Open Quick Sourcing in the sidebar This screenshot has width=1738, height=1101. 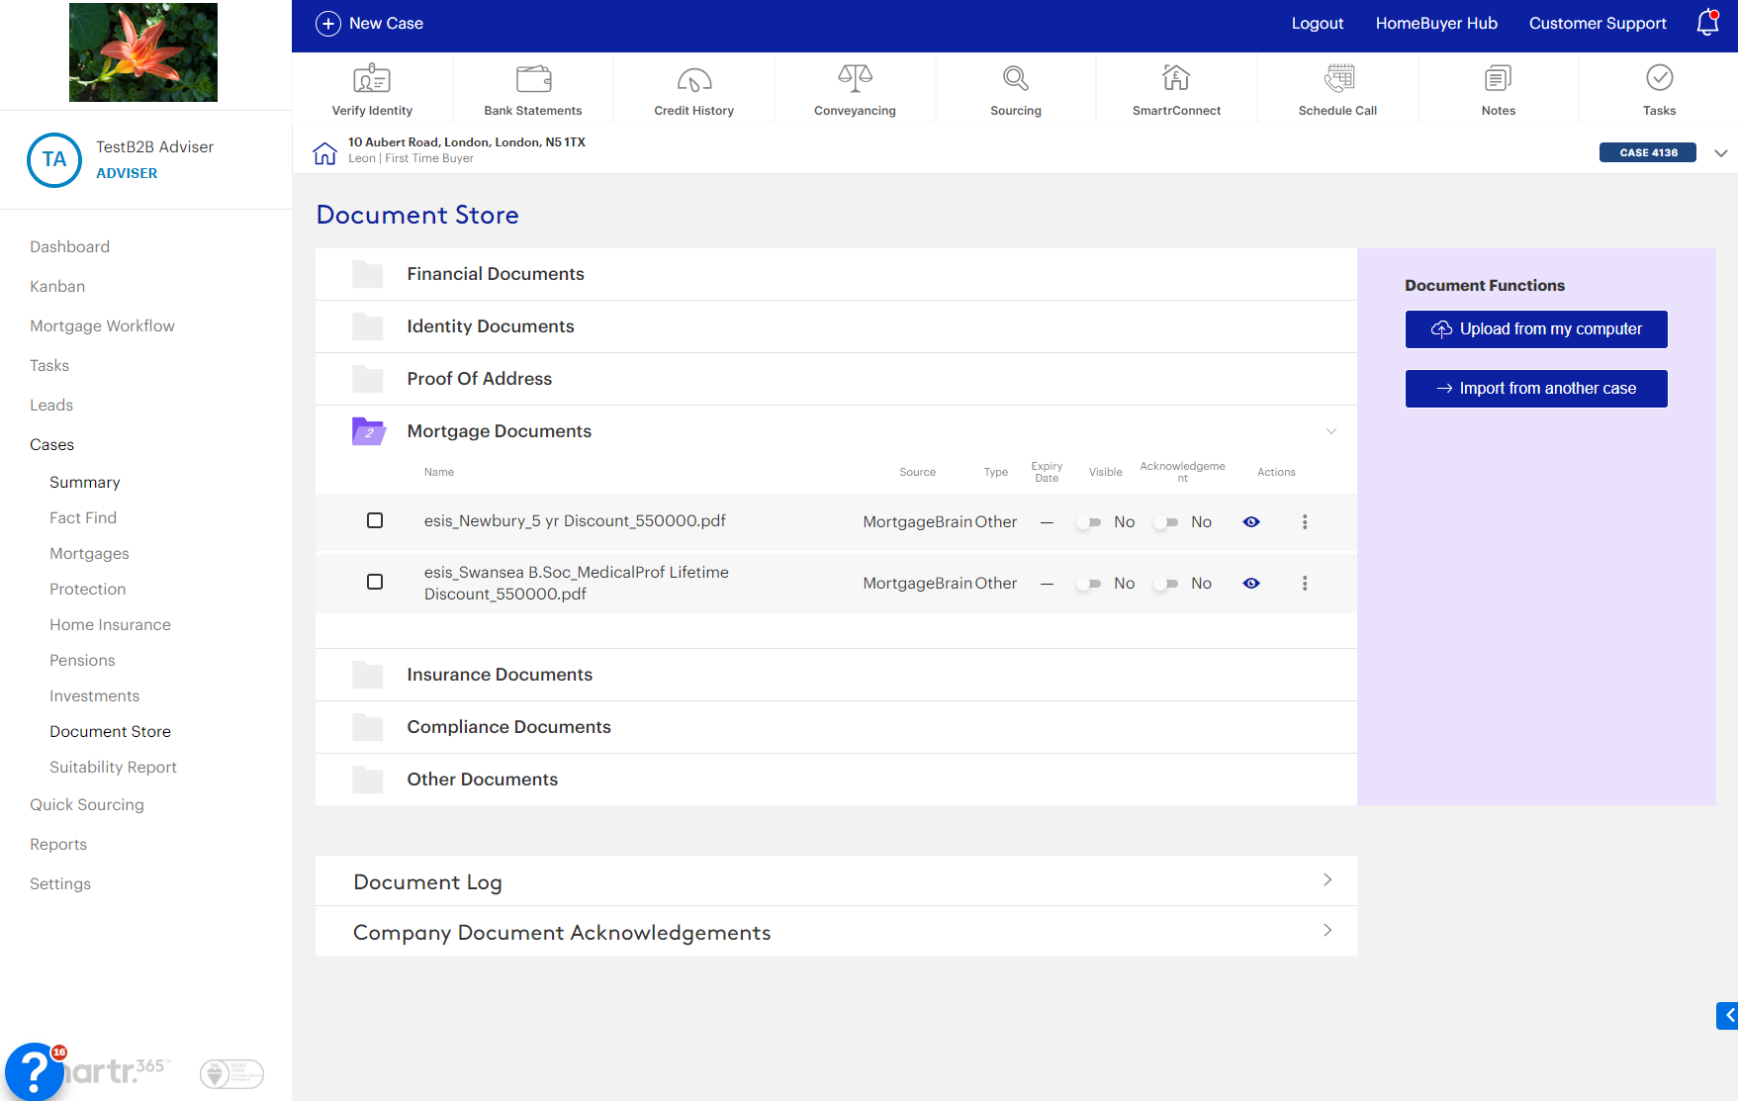click(87, 805)
